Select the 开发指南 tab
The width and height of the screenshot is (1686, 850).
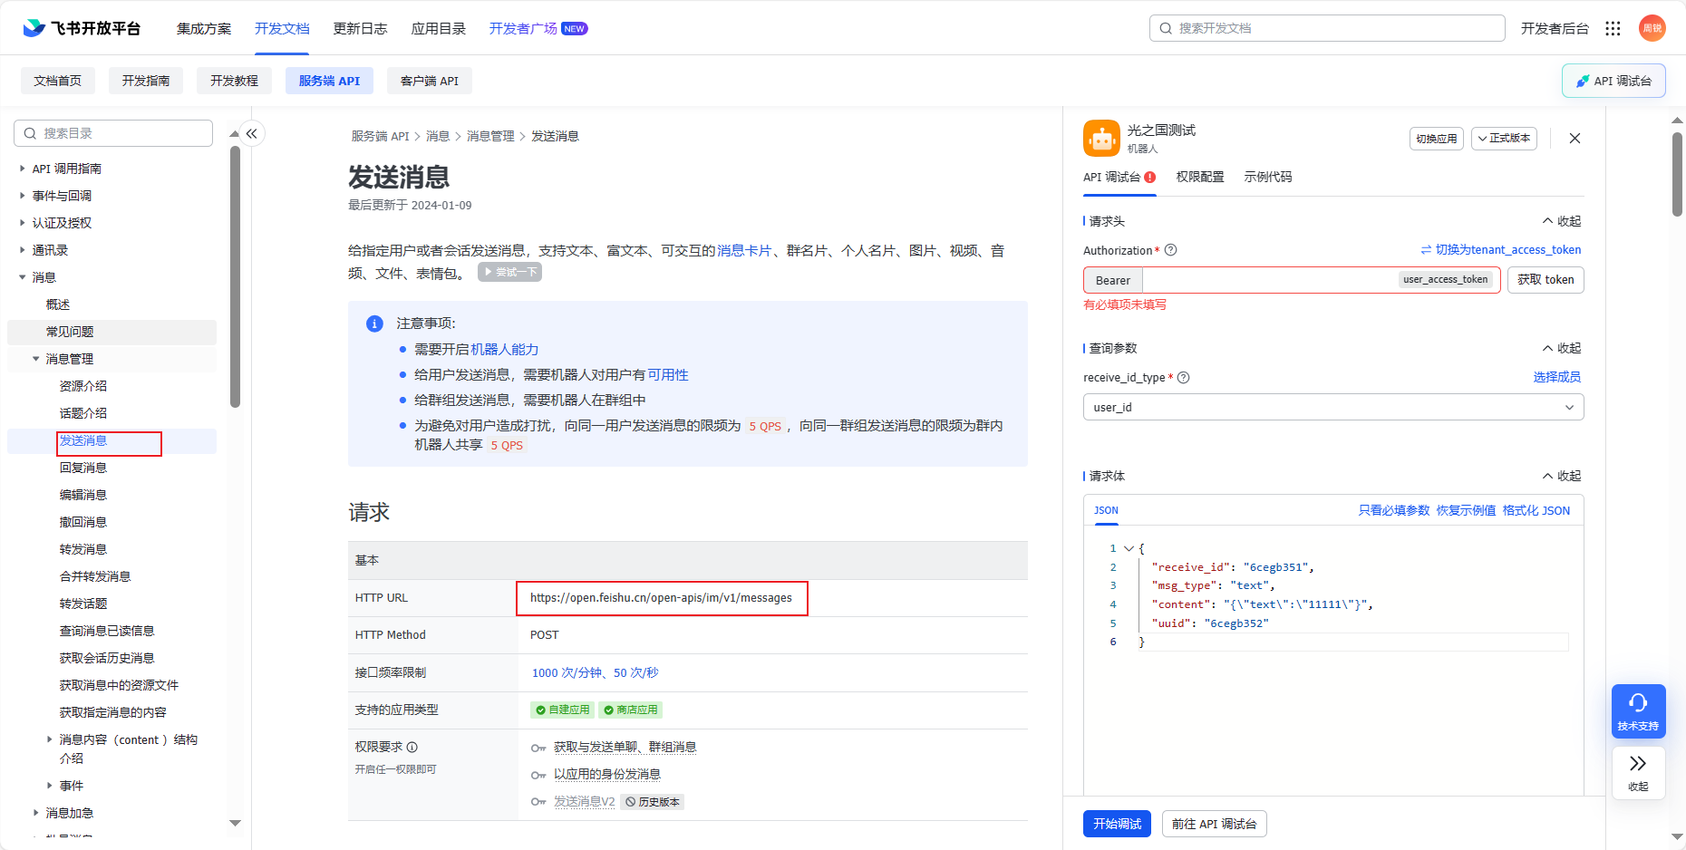[x=146, y=81]
